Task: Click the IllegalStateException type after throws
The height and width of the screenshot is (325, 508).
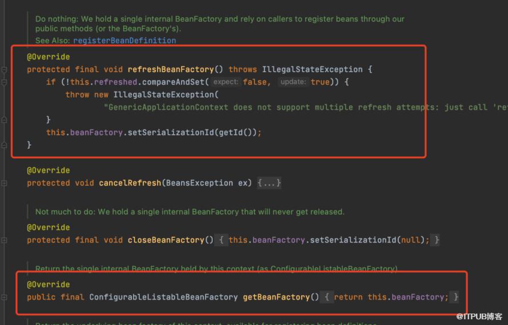Action: (312, 70)
